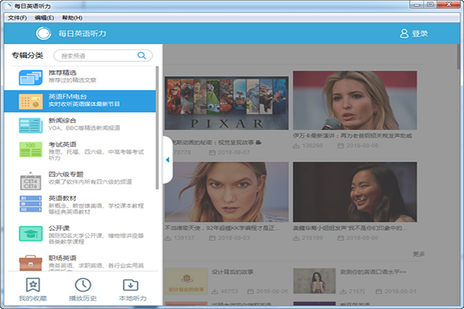The image size is (464, 309).
Task: Click the 推荐精选 category icon
Action: pos(29,77)
